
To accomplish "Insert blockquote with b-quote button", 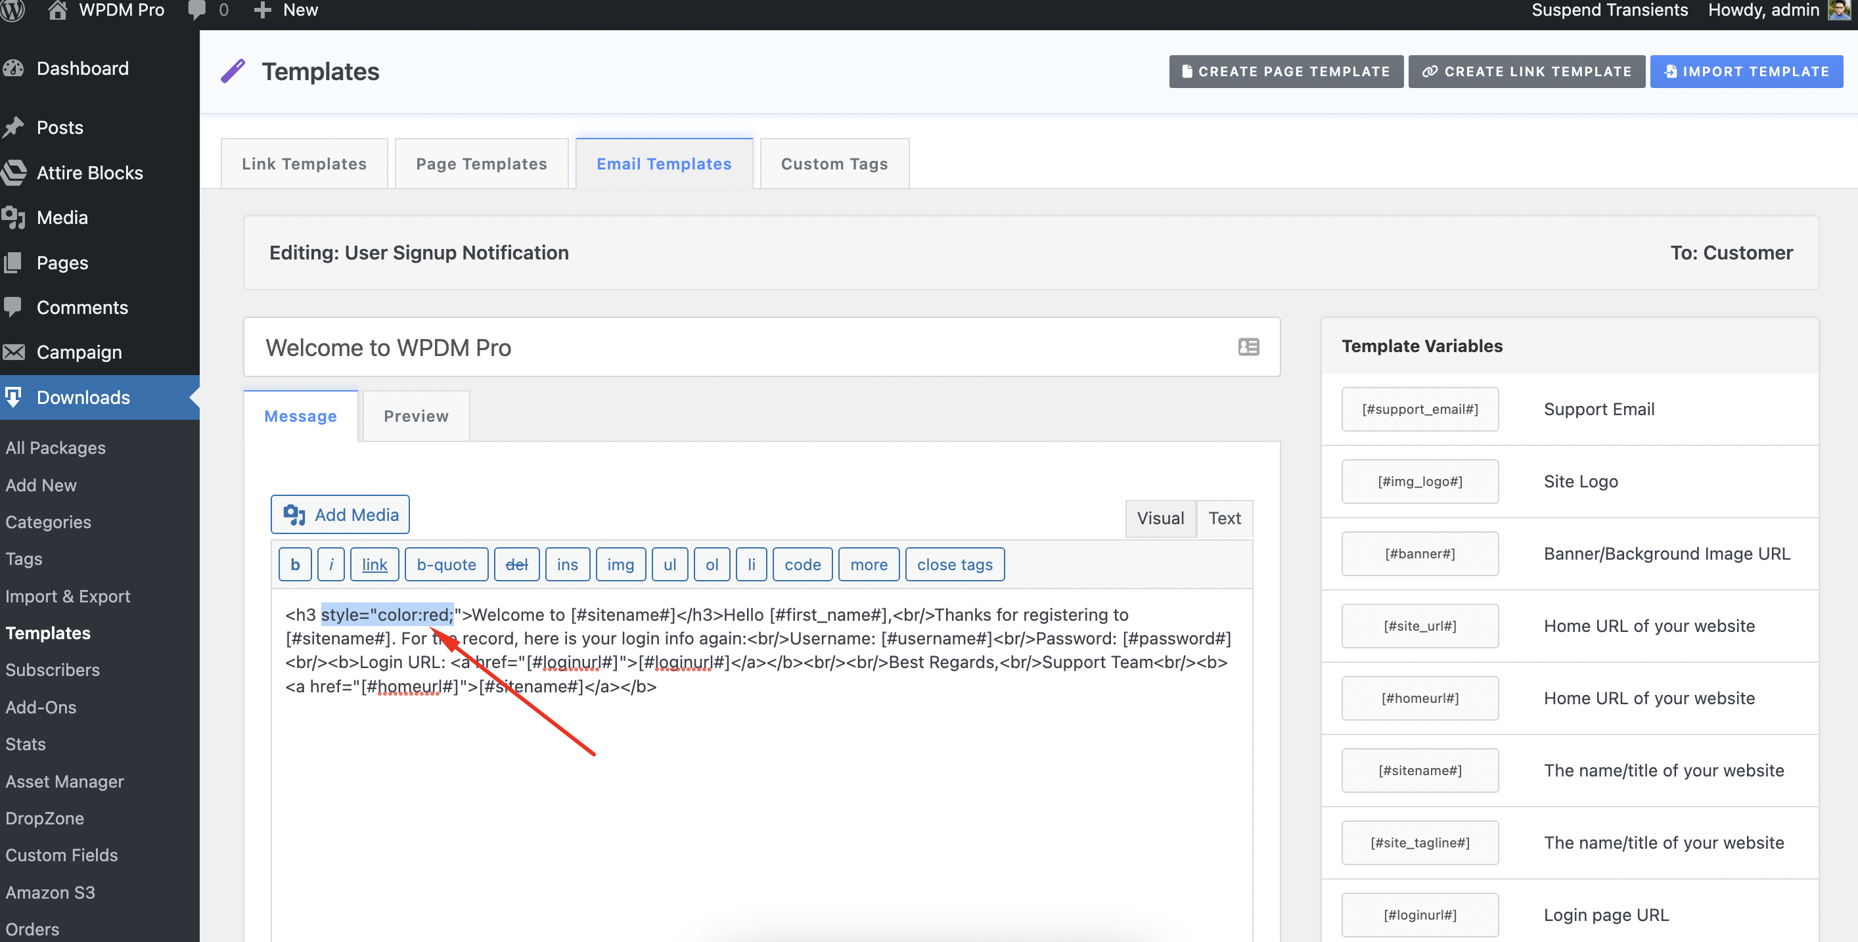I will [447, 565].
